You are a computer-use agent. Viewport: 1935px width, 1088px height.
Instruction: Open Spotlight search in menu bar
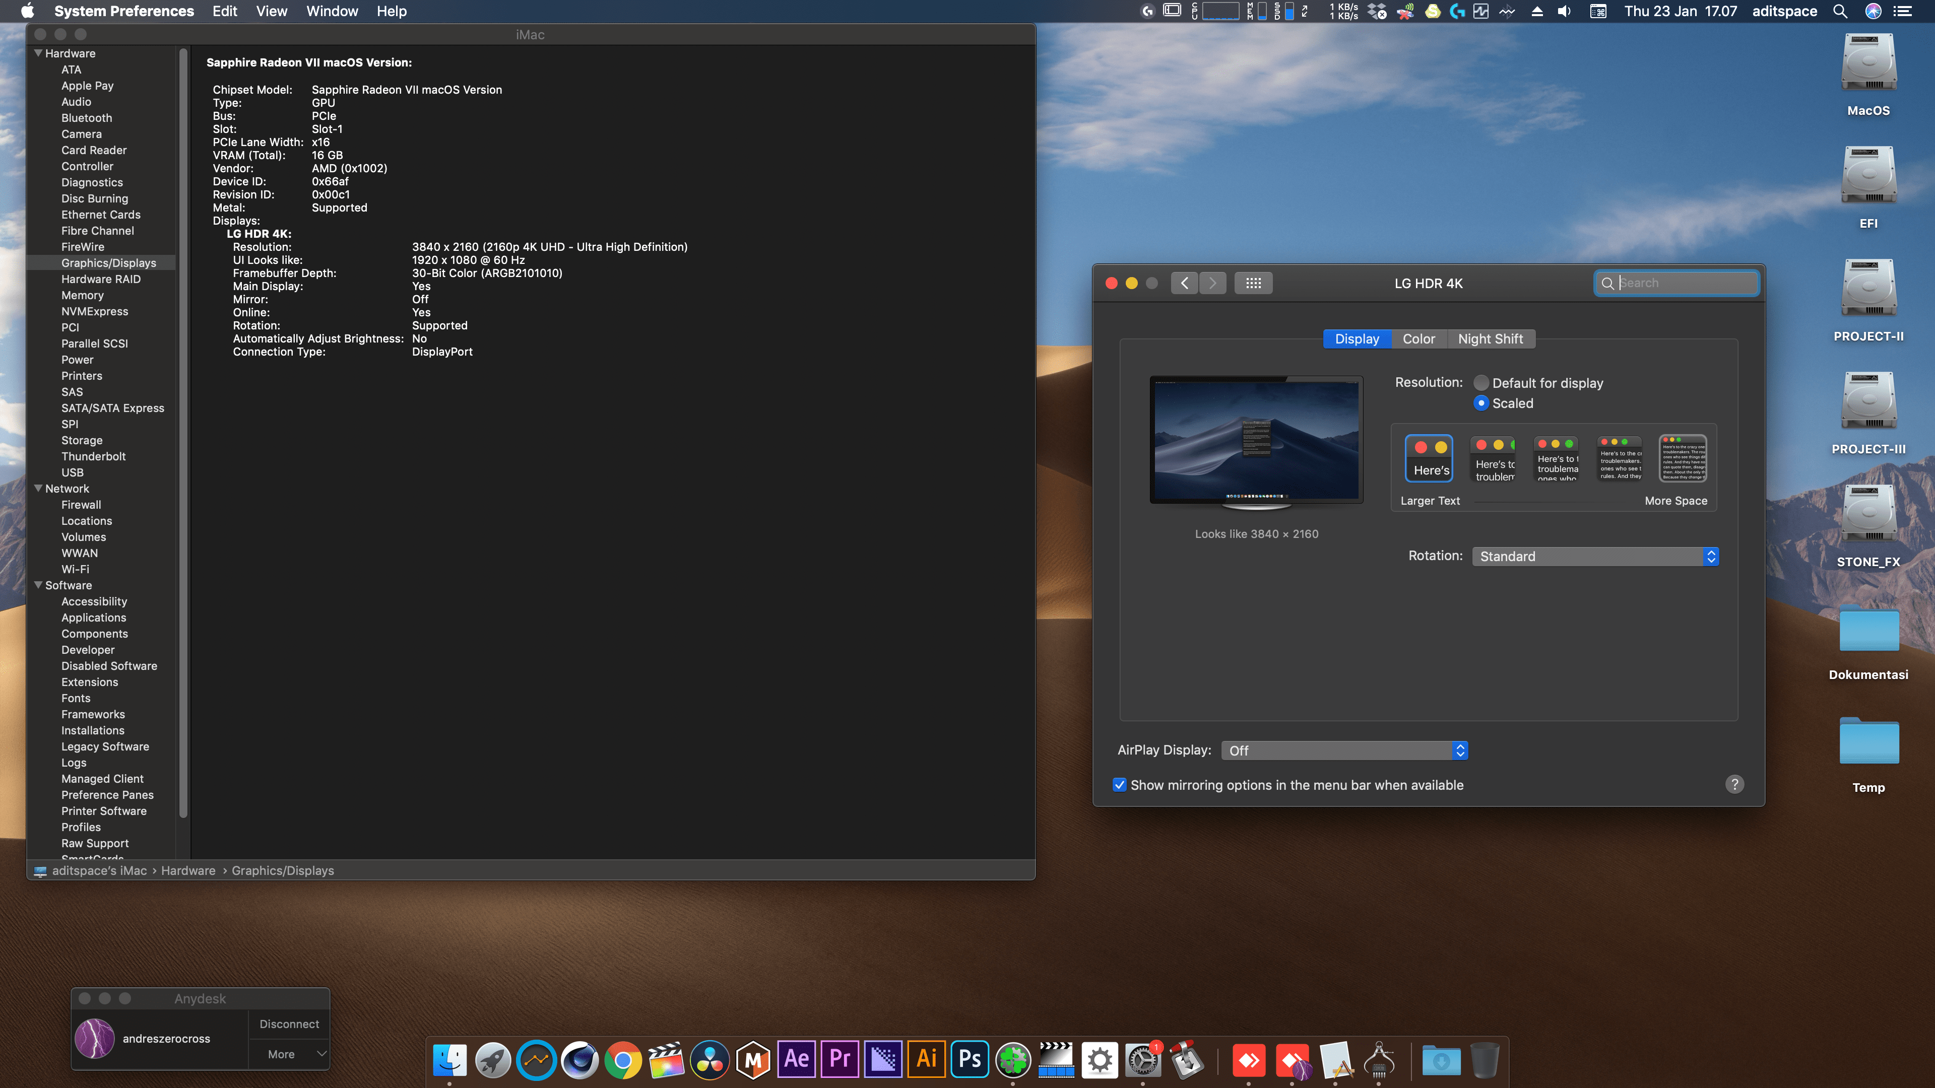point(1840,11)
